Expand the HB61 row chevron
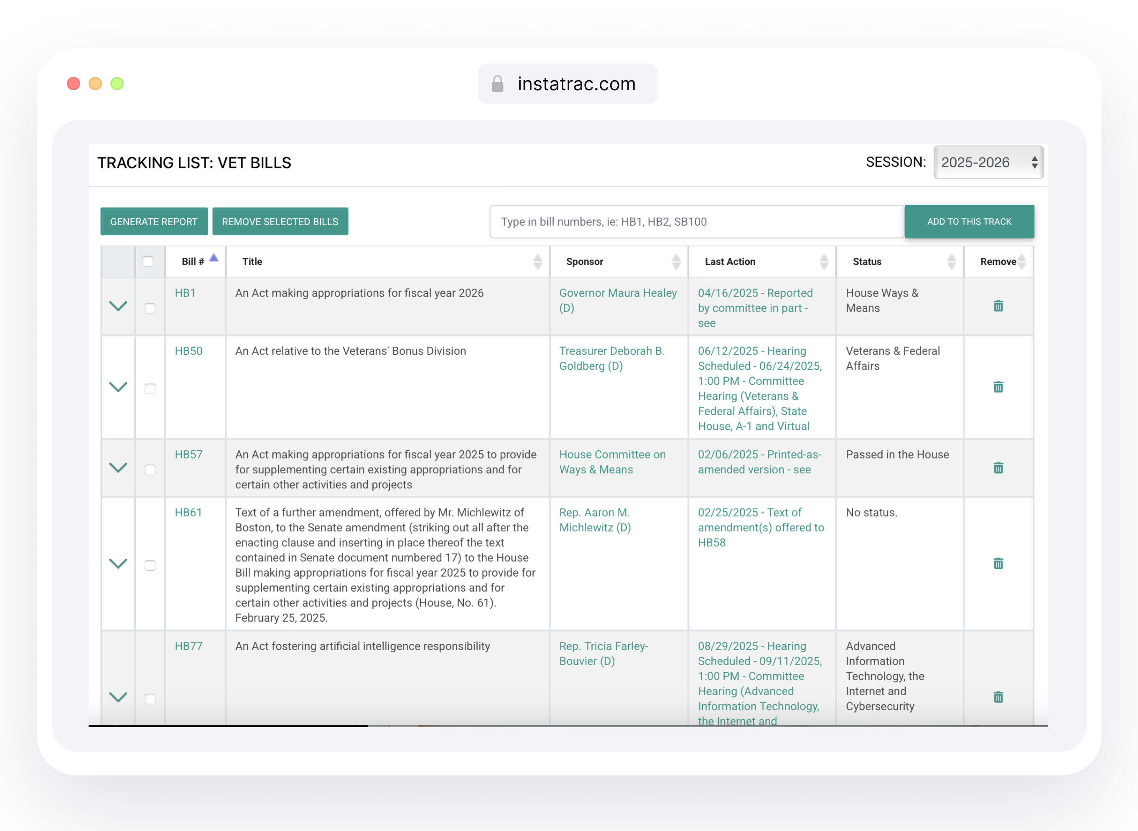The image size is (1138, 831). pyautogui.click(x=118, y=563)
